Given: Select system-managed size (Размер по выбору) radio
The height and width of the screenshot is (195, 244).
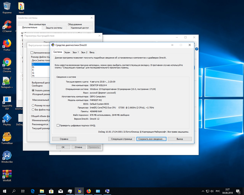Looking at the screenshot, I should 33,105.
